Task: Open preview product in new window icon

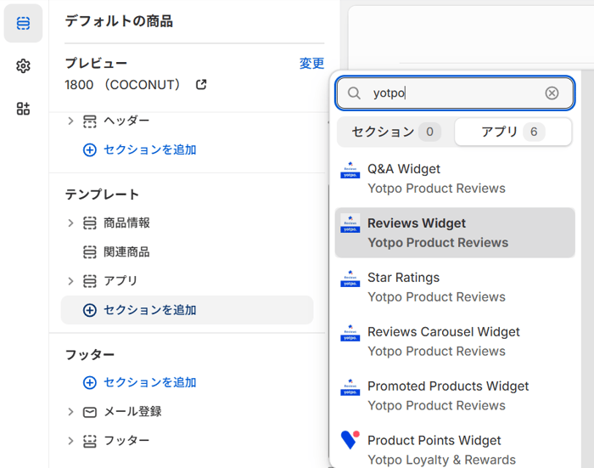Action: pos(201,85)
